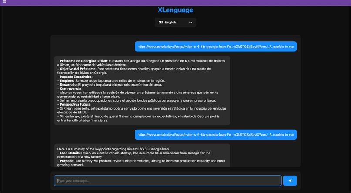This screenshot has height=193, width=351.
Task: Click the 'Empleos' line text
Action: [111, 81]
